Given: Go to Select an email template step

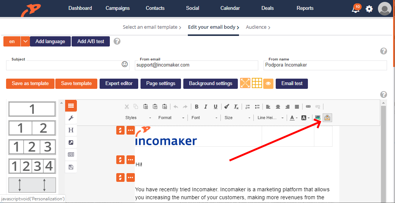Looking at the screenshot, I should [152, 27].
